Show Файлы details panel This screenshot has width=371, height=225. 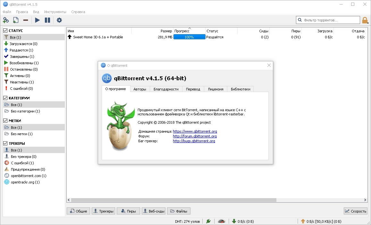point(179,211)
